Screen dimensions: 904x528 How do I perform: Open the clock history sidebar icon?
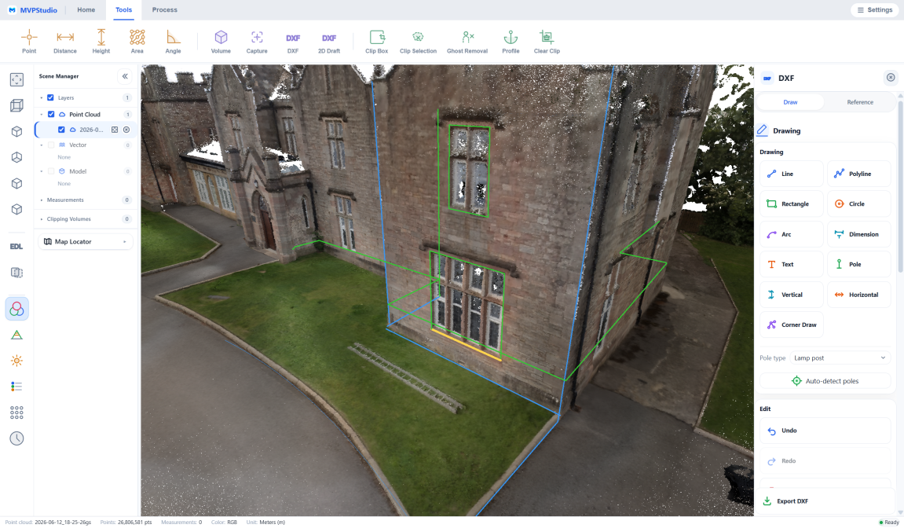coord(16,438)
